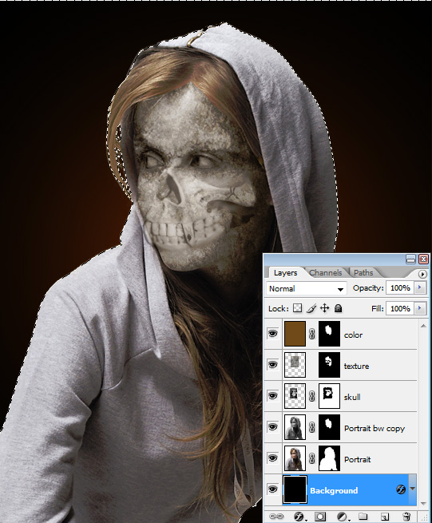Switch to the Channels tab
The height and width of the screenshot is (523, 432).
325,273
